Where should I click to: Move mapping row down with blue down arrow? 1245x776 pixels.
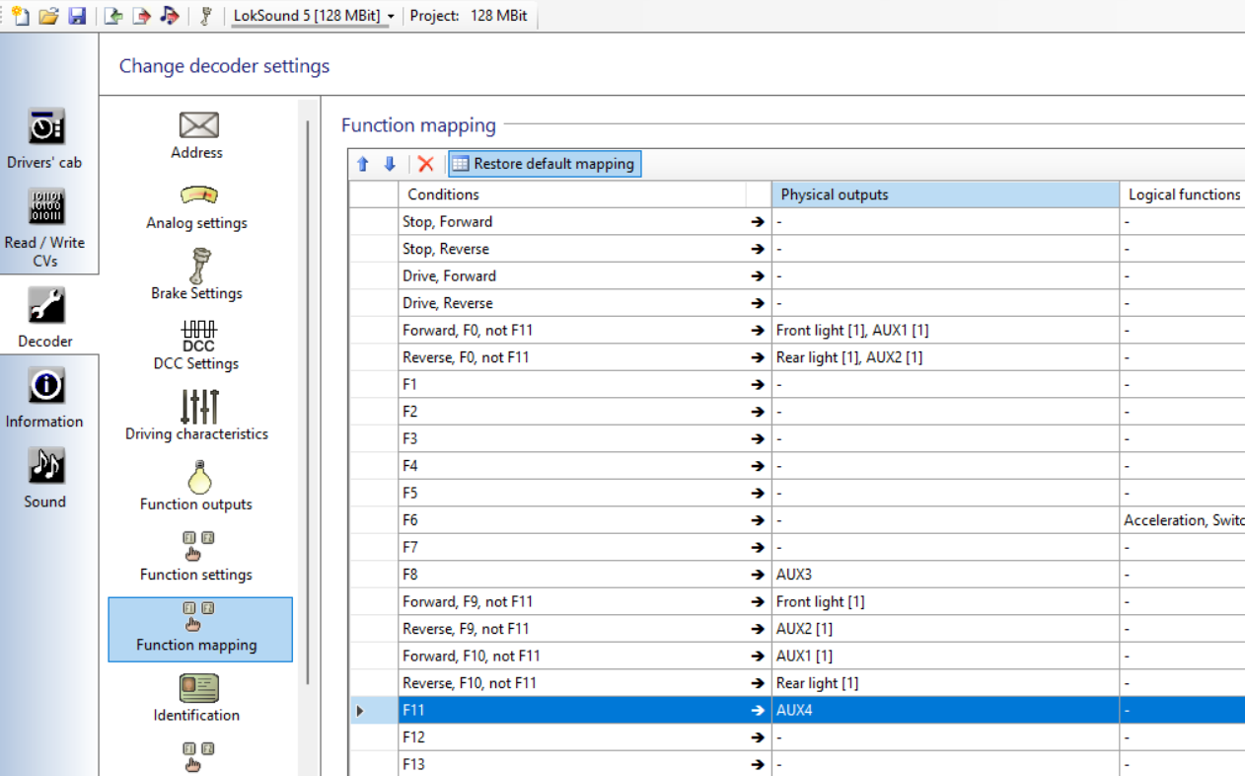[x=390, y=164]
